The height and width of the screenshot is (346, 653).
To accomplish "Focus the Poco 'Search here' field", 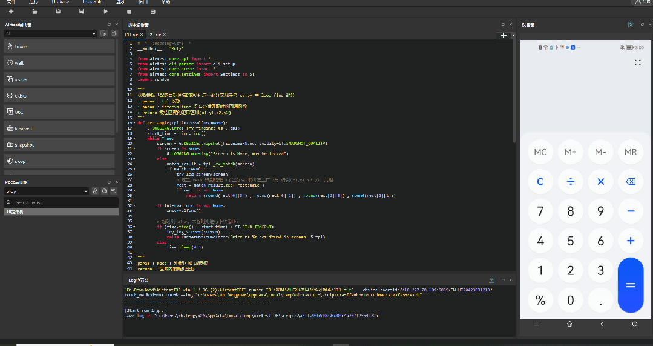I will [61, 202].
